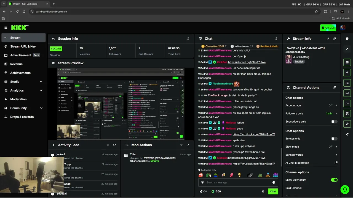353x198 pixels.
Task: Open Stream URL & Key page
Action: (23, 46)
